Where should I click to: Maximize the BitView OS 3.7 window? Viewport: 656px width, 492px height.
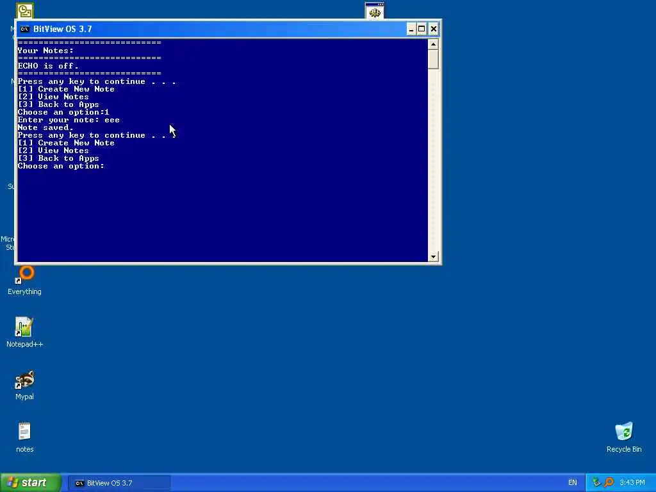pos(422,29)
